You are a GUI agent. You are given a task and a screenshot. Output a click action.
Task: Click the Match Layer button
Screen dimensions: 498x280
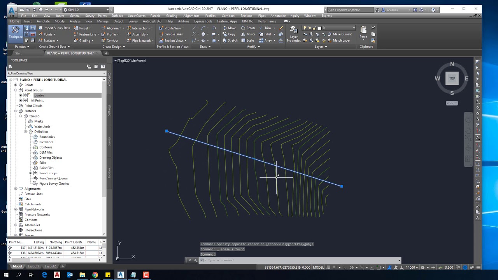pyautogui.click(x=341, y=40)
